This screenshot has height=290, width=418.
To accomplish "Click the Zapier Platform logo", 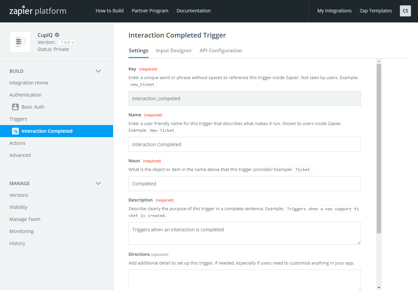I will (x=38, y=11).
